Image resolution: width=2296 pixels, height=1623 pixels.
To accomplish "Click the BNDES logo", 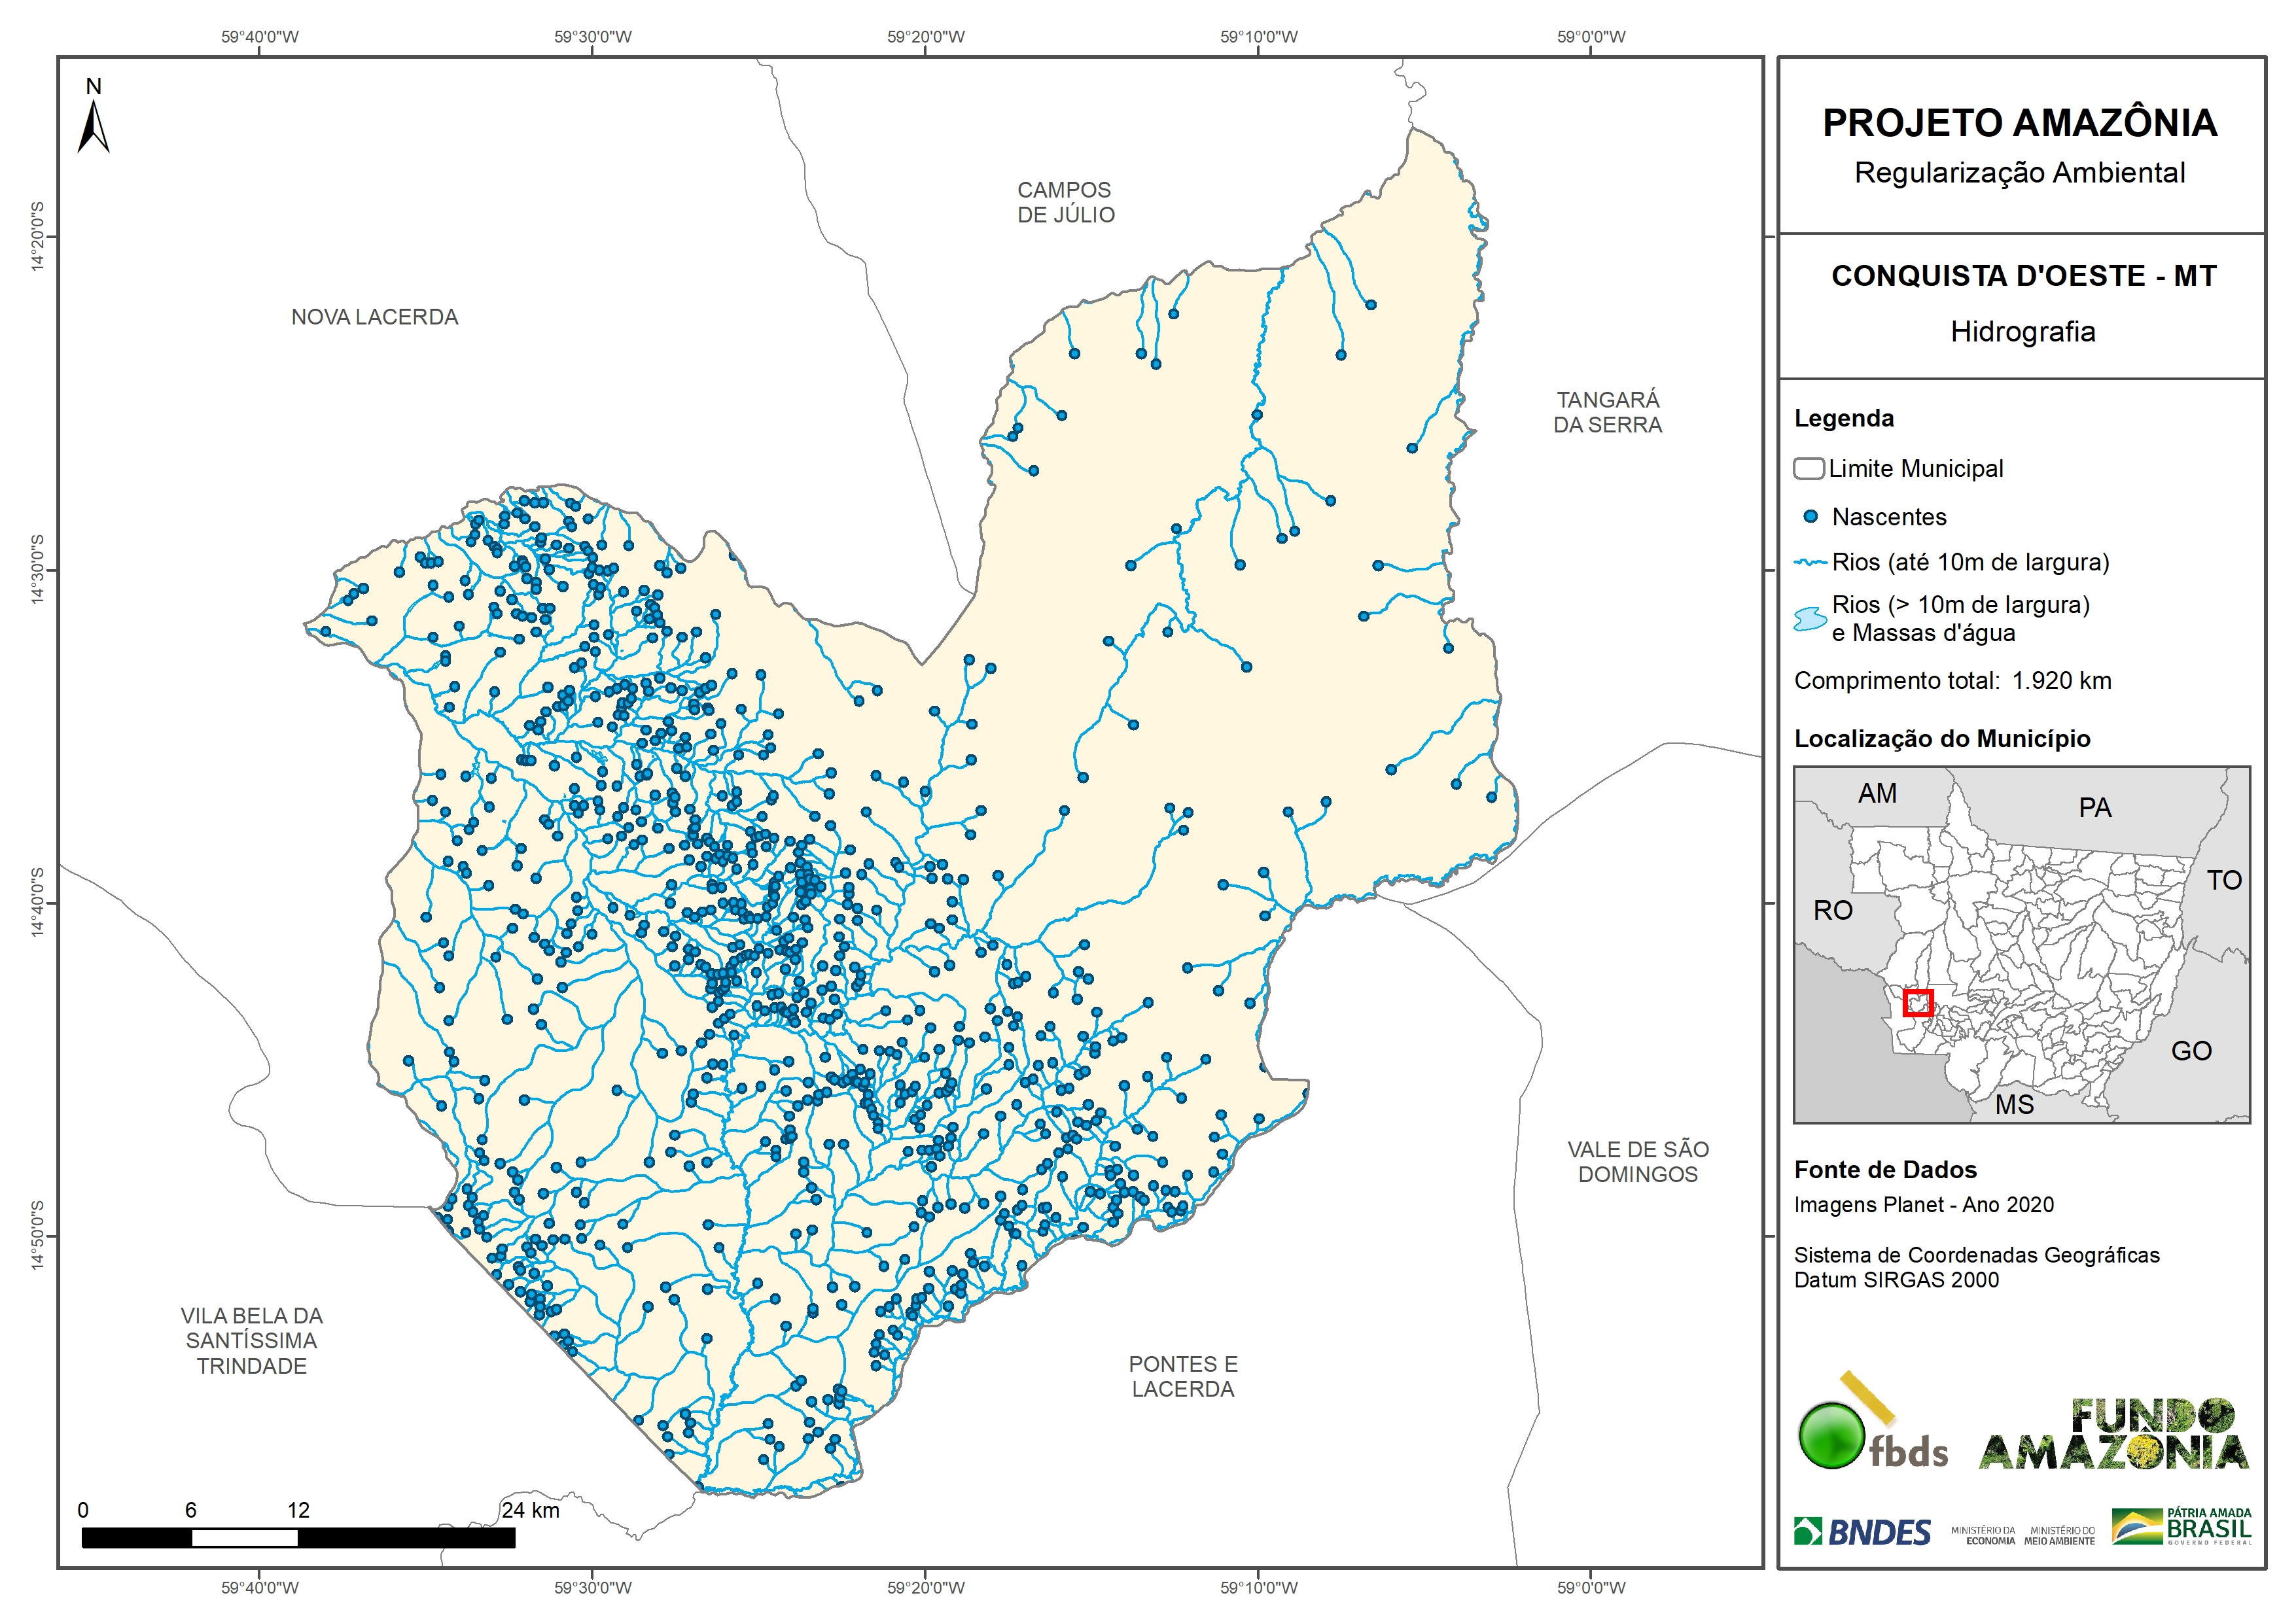I will click(x=1862, y=1532).
